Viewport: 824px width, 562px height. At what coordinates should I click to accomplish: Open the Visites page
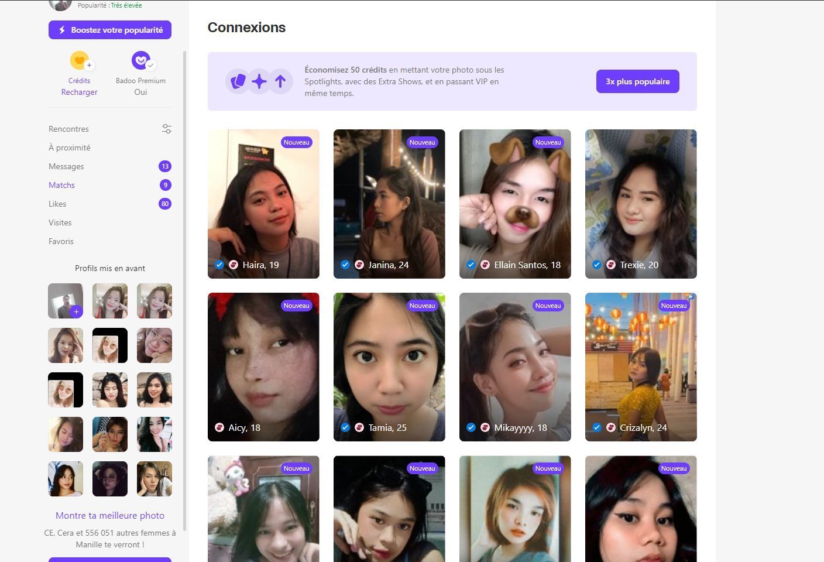pos(60,222)
